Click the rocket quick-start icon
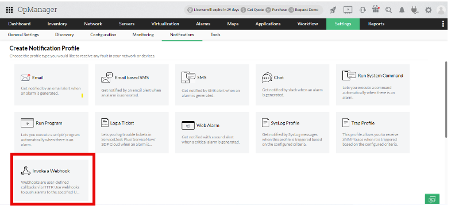 tap(333, 10)
